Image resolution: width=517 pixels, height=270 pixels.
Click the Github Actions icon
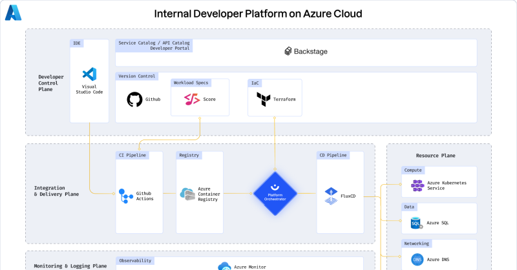(x=125, y=196)
